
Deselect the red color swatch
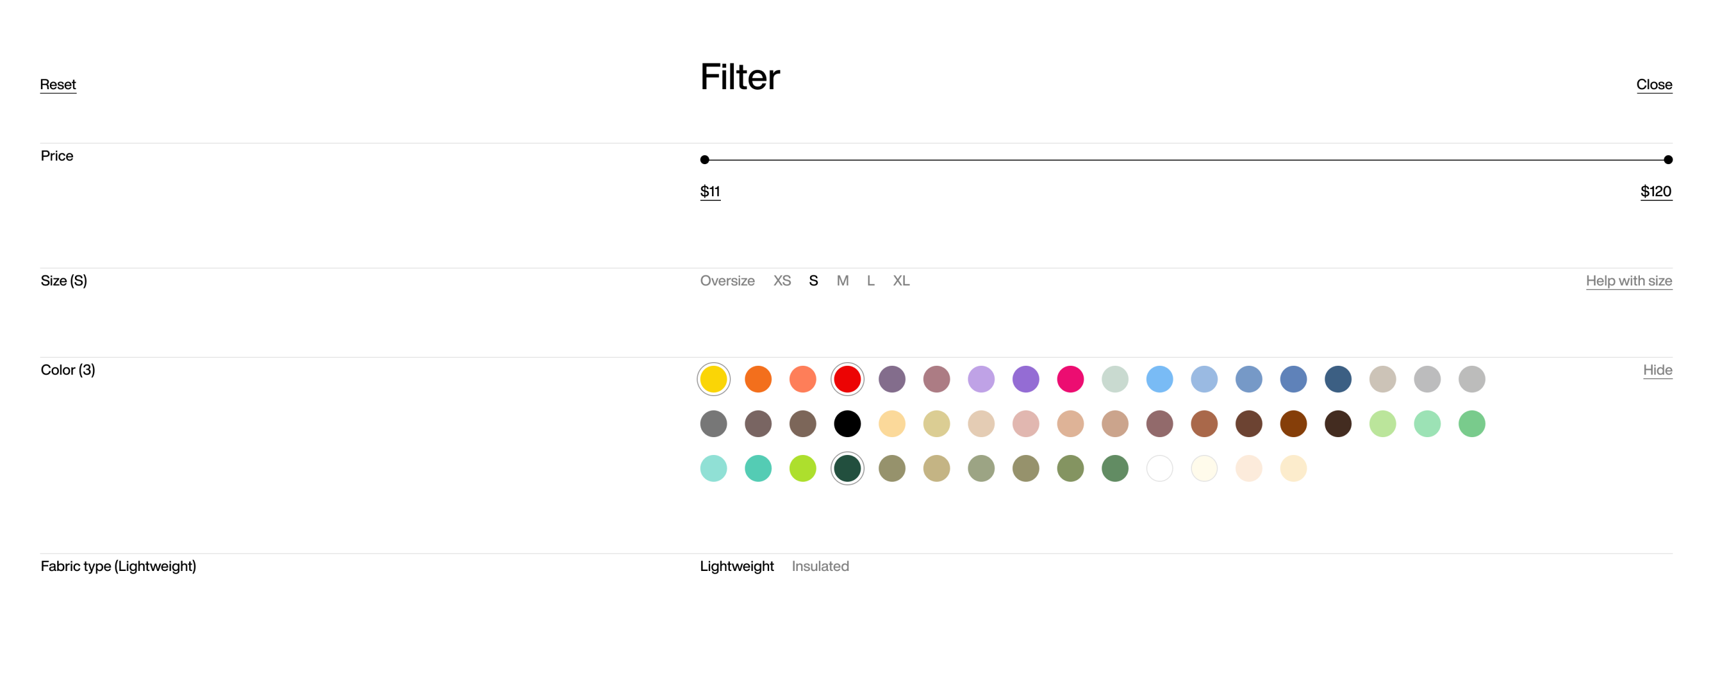[x=846, y=379]
